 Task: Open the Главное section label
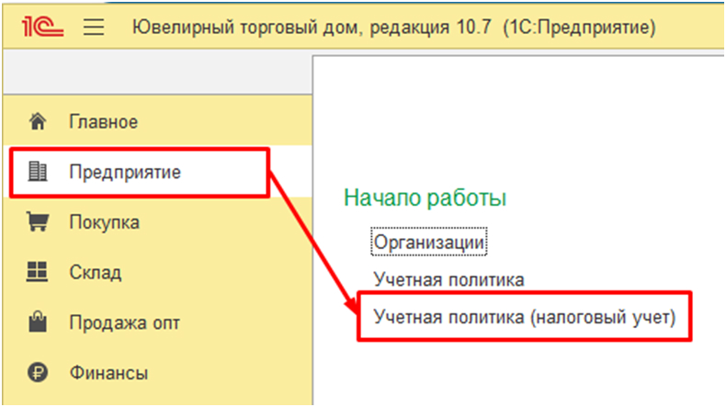coord(104,122)
